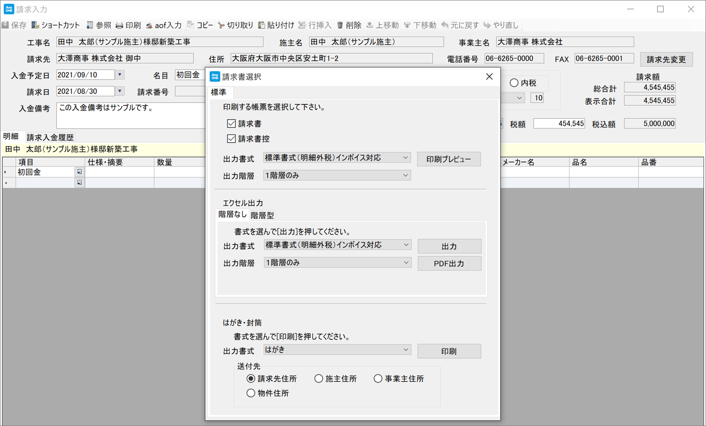Toggle the 請求書 checkbox

click(x=231, y=124)
